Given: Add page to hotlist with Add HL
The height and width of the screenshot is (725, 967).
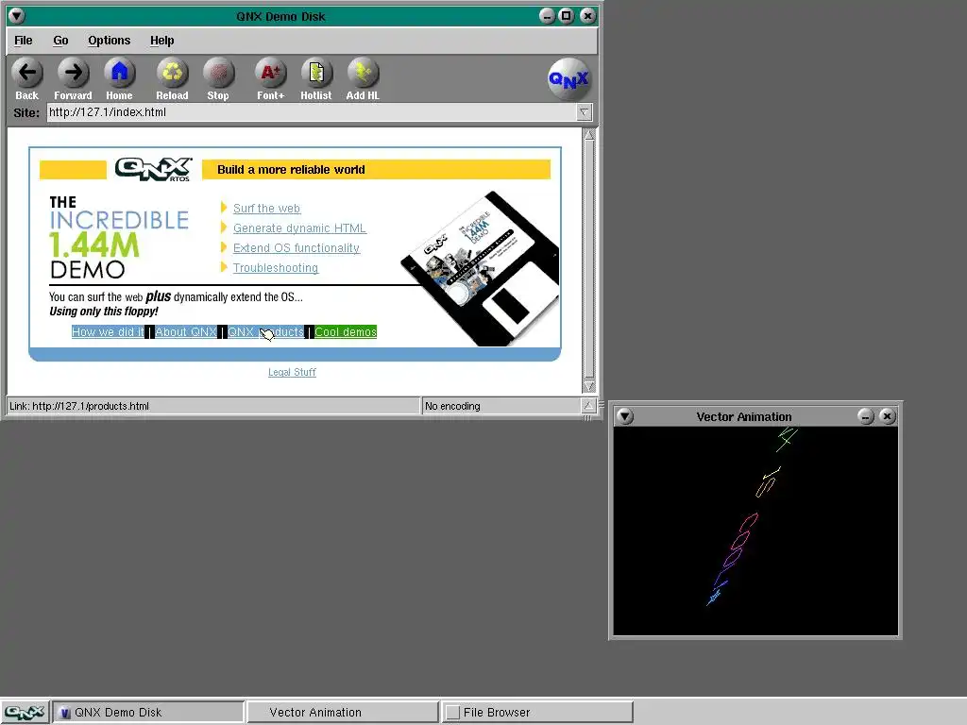Looking at the screenshot, I should click(363, 73).
